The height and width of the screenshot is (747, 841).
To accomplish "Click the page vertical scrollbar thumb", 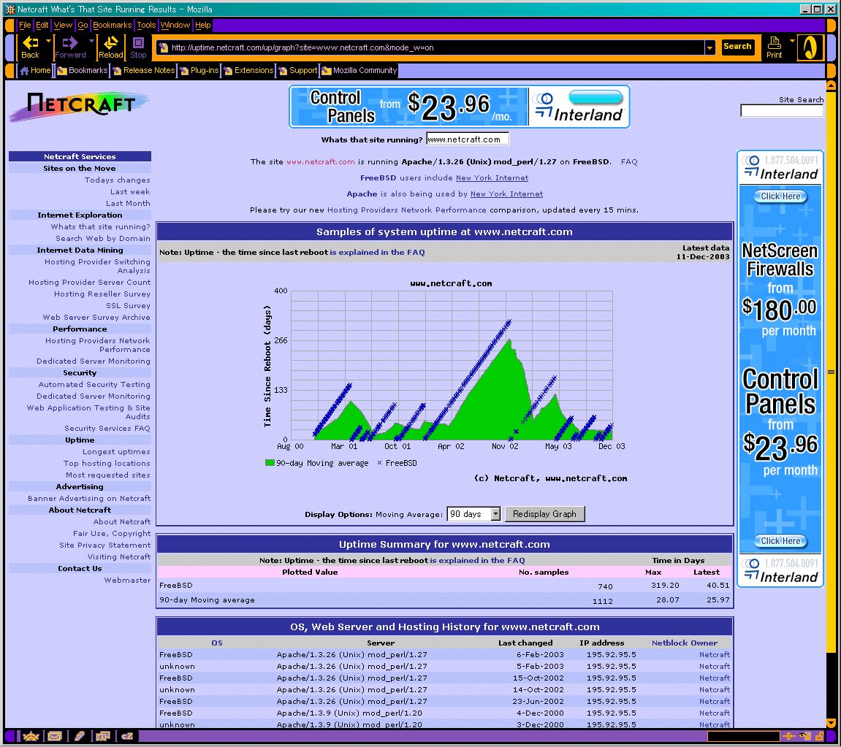I will pos(831,372).
